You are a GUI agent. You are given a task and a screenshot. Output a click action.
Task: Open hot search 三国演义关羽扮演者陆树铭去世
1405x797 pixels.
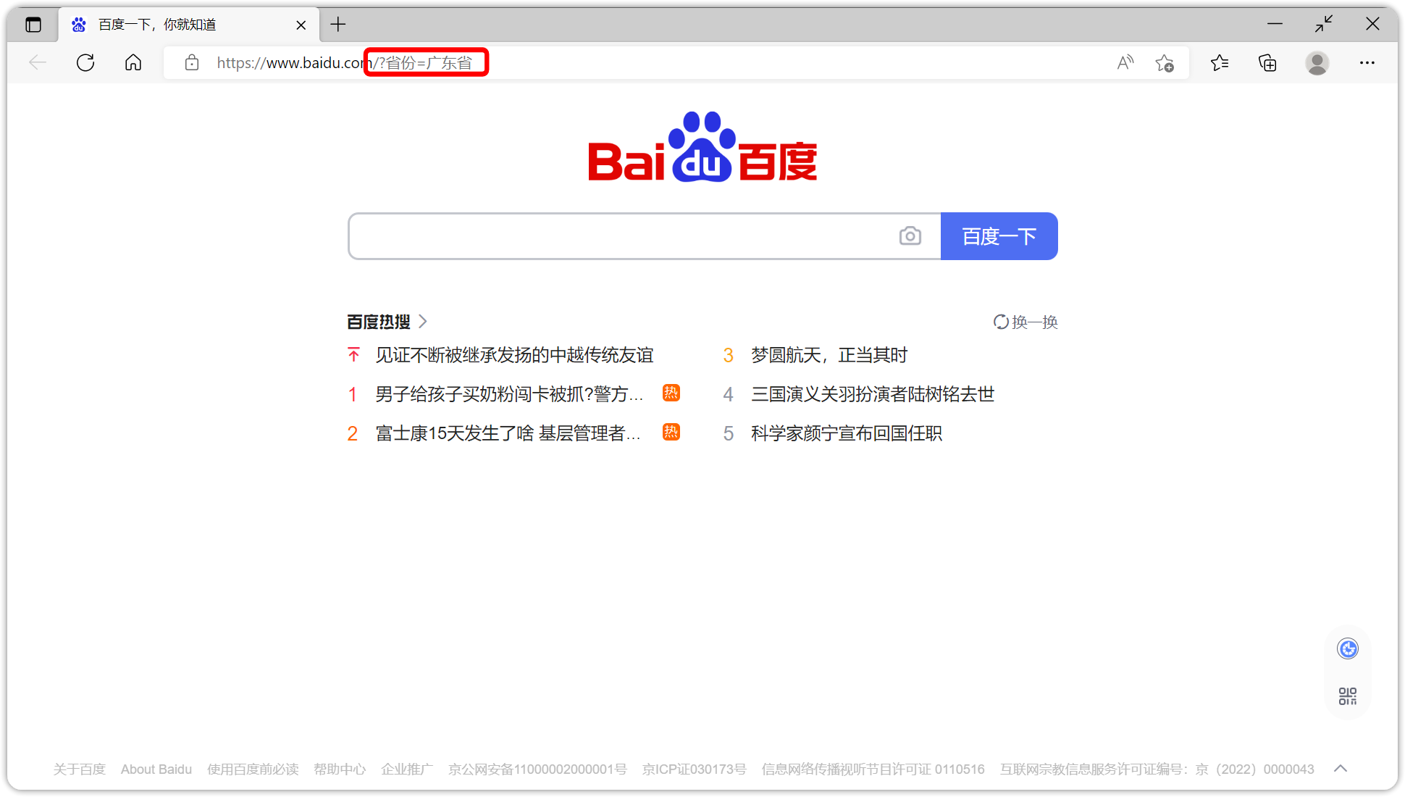point(873,394)
